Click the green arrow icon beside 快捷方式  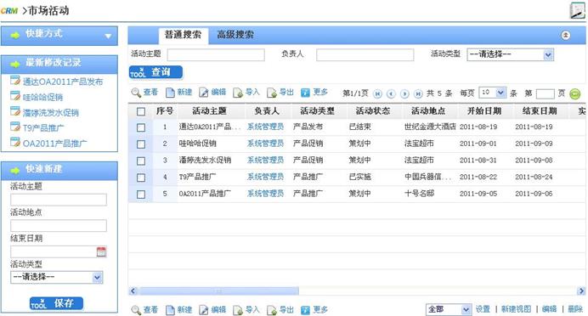(15, 35)
